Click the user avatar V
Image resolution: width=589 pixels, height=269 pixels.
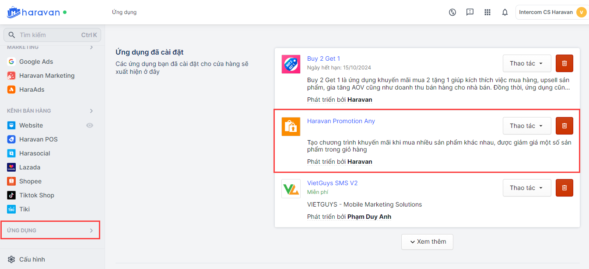click(581, 12)
